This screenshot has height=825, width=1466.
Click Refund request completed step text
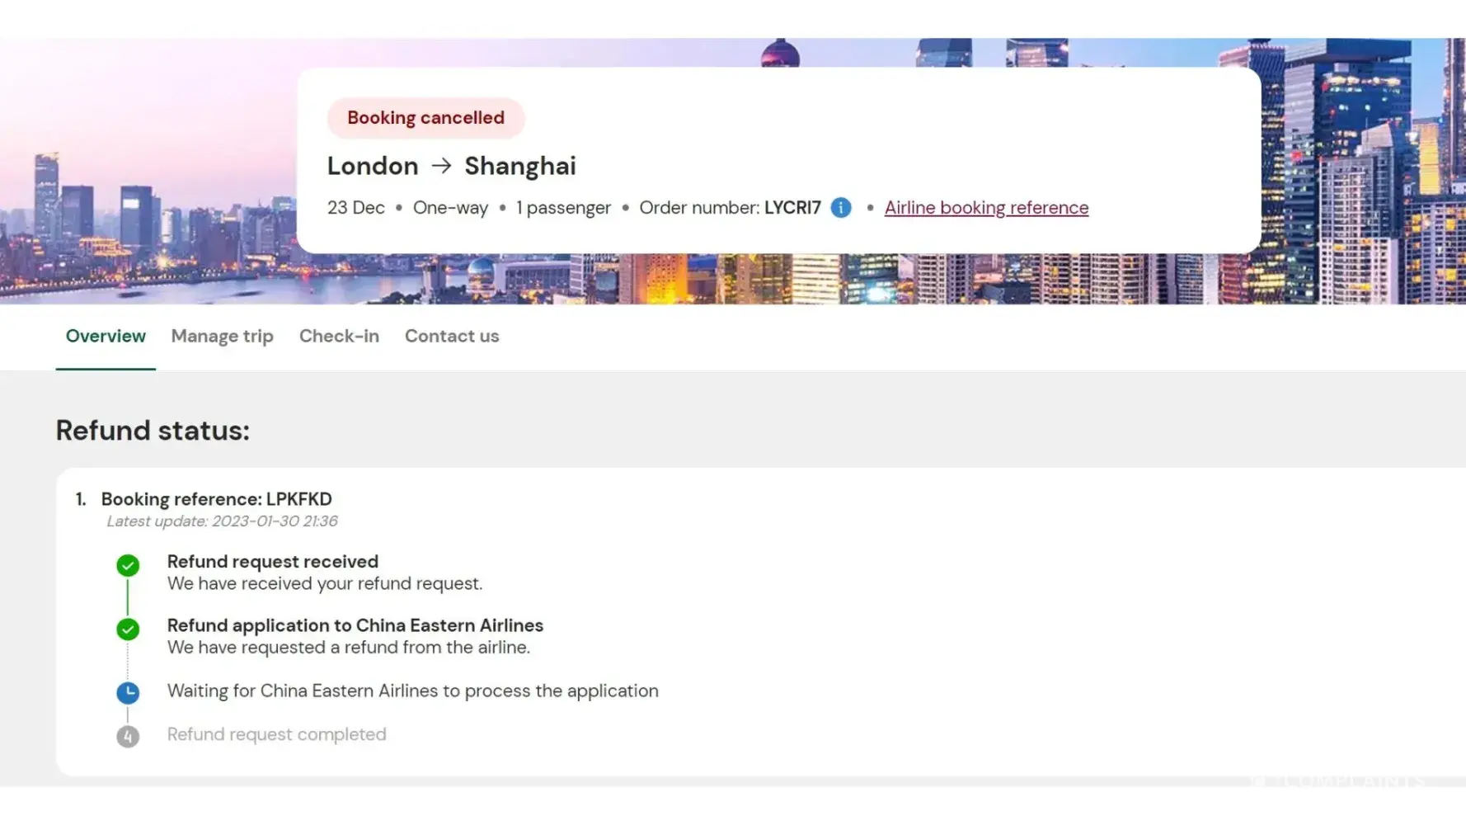point(276,734)
